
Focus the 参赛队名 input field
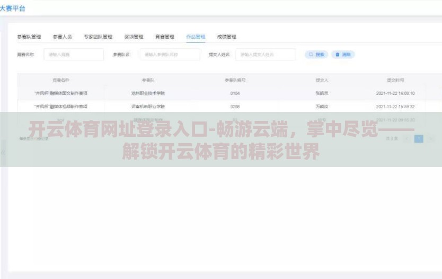tap(170, 55)
